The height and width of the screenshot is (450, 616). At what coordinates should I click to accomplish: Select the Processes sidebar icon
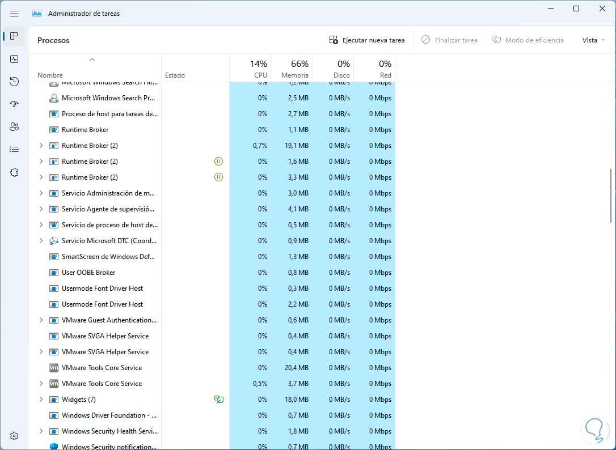tap(14, 36)
